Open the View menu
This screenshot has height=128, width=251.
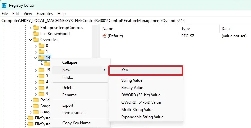pos(28,14)
